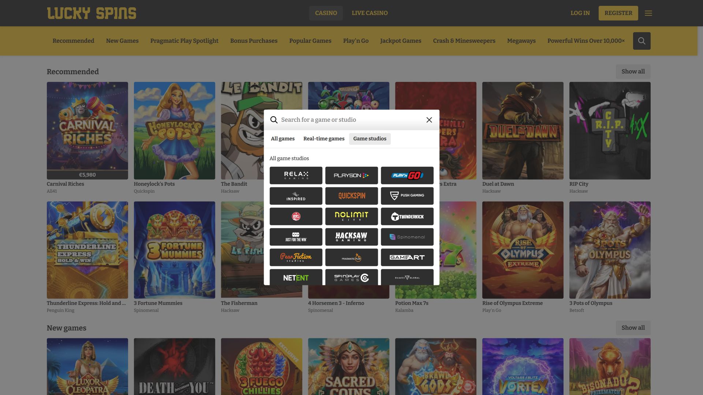Select the Inspired studio logo
The height and width of the screenshot is (395, 703).
coord(296,196)
